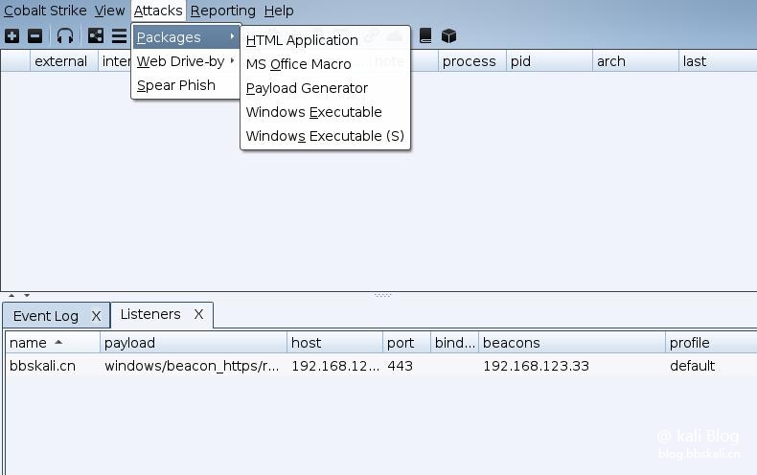
Task: Sort listeners by payload column
Action: (x=194, y=343)
